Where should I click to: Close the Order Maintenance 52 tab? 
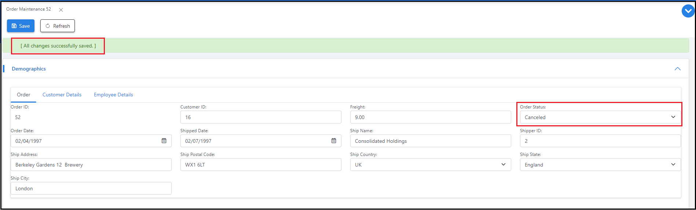(x=61, y=10)
